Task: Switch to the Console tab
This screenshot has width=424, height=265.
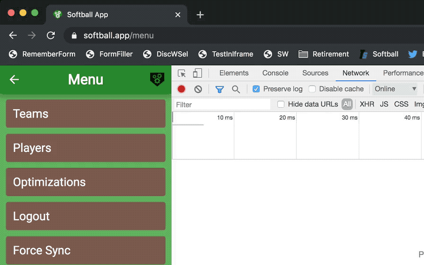Action: click(x=275, y=73)
